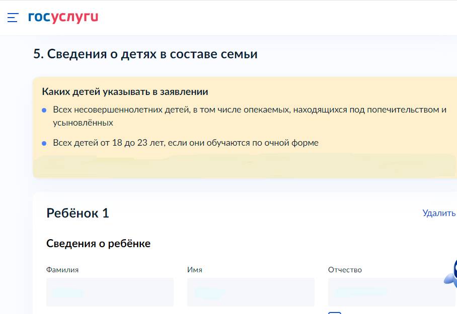
Task: Click the Фамилия input field
Action: (110, 292)
